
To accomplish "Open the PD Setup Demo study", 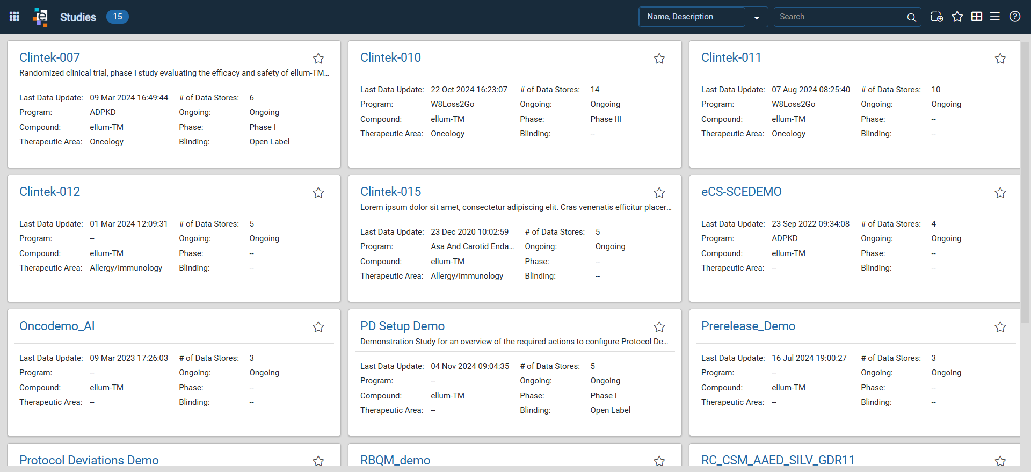I will point(402,326).
